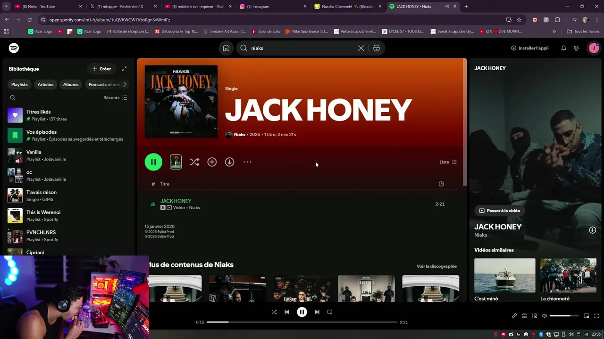The height and width of the screenshot is (339, 604).
Task: Click Installer l'appli
Action: pos(530,48)
